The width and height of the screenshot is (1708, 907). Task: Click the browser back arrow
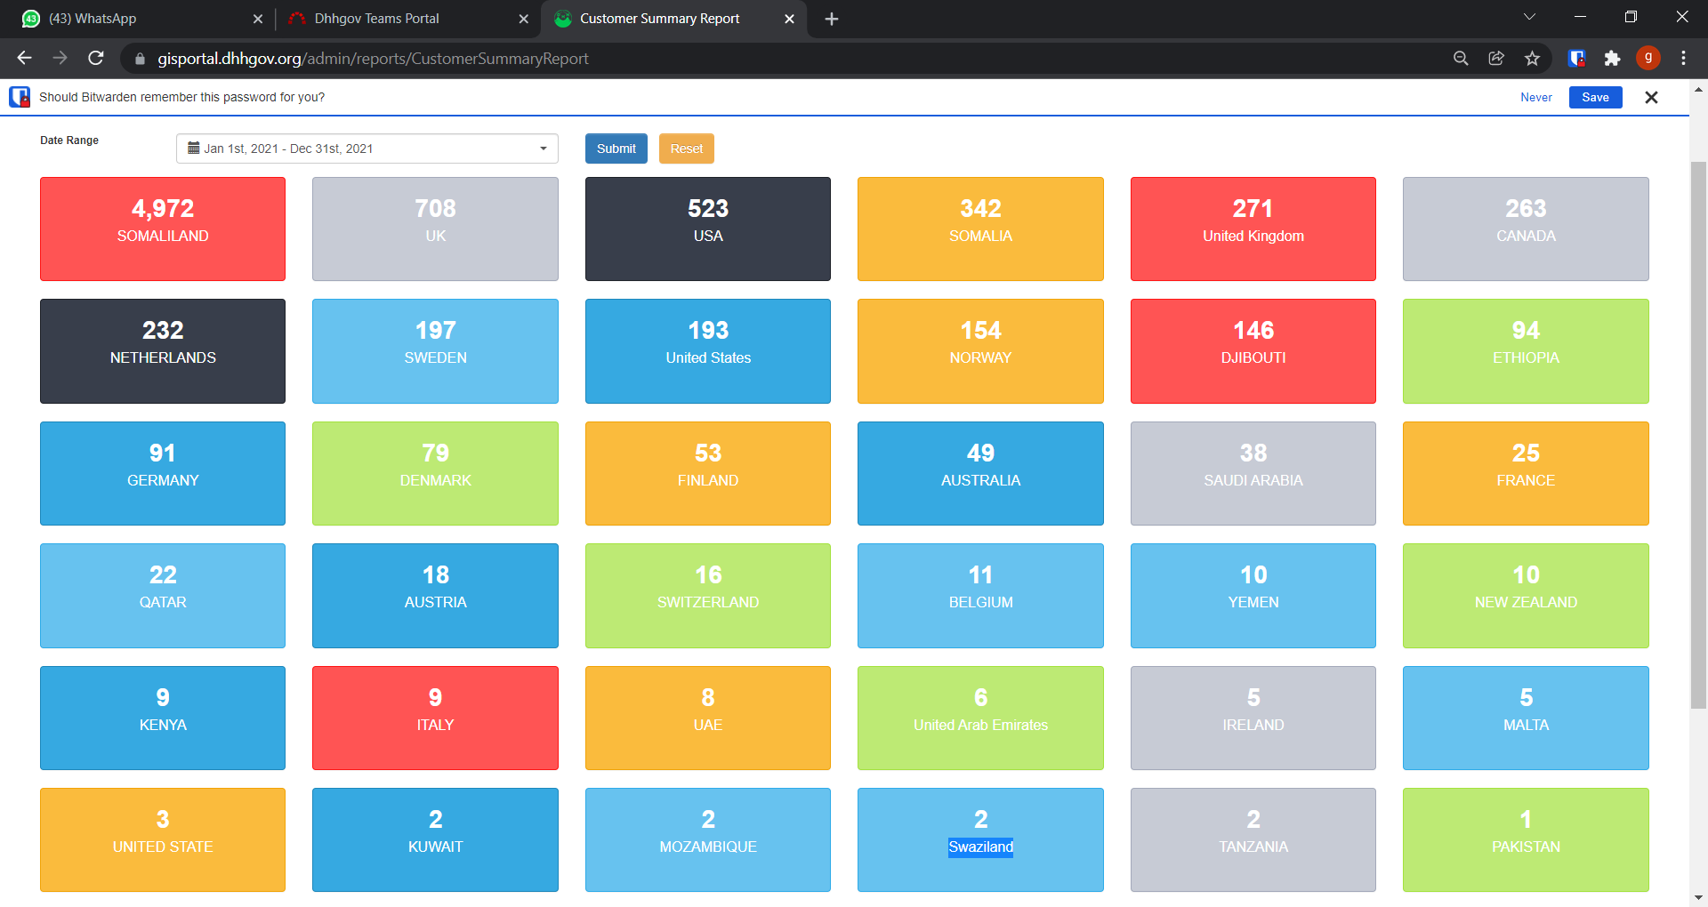(x=24, y=58)
